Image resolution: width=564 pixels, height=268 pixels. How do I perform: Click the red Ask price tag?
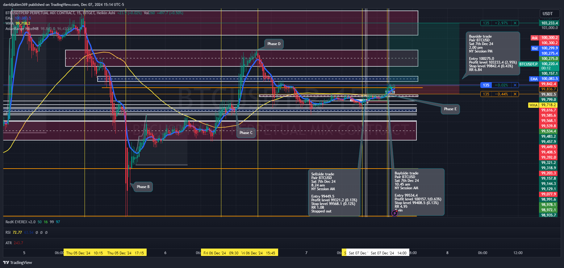pos(534,38)
